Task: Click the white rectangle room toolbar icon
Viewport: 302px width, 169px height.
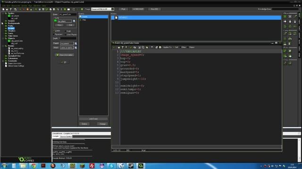Action: 68,9
